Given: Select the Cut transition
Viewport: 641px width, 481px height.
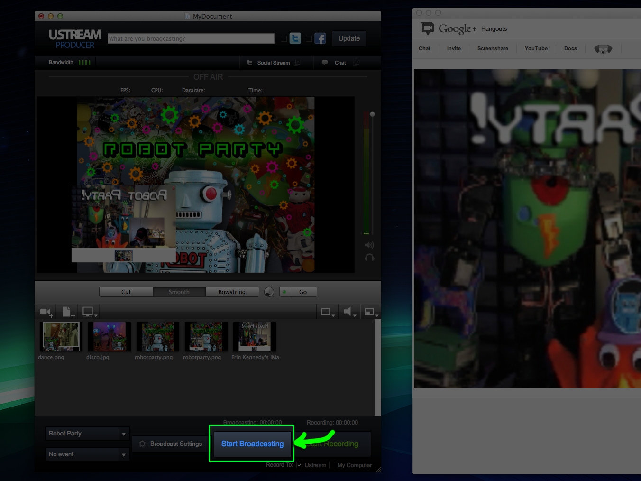Looking at the screenshot, I should [126, 292].
